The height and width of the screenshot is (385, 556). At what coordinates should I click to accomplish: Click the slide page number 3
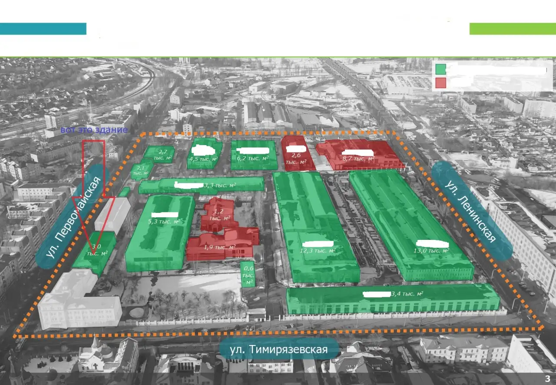(x=547, y=378)
